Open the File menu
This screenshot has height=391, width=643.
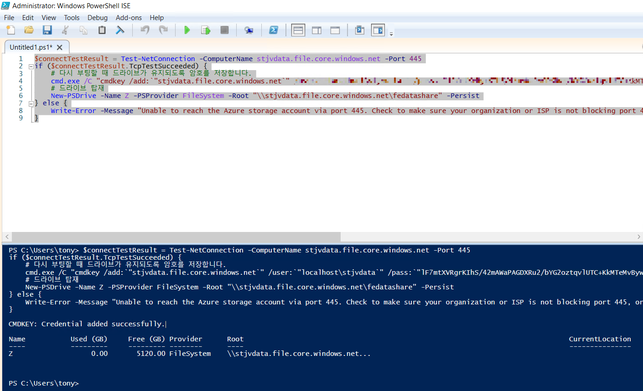point(9,18)
